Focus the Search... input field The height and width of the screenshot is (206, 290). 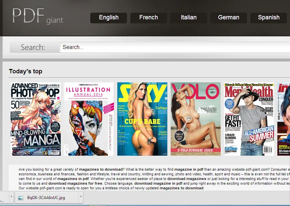tap(175, 47)
